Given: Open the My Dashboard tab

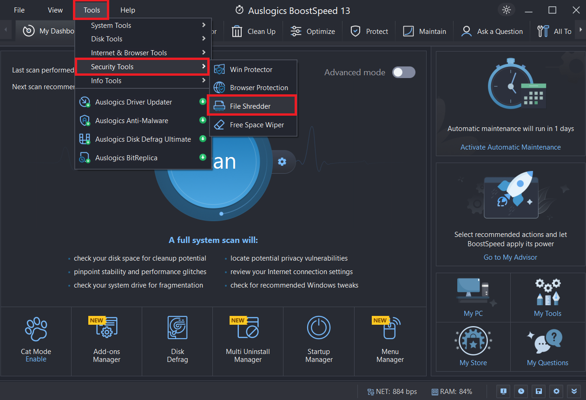Looking at the screenshot, I should tap(46, 31).
